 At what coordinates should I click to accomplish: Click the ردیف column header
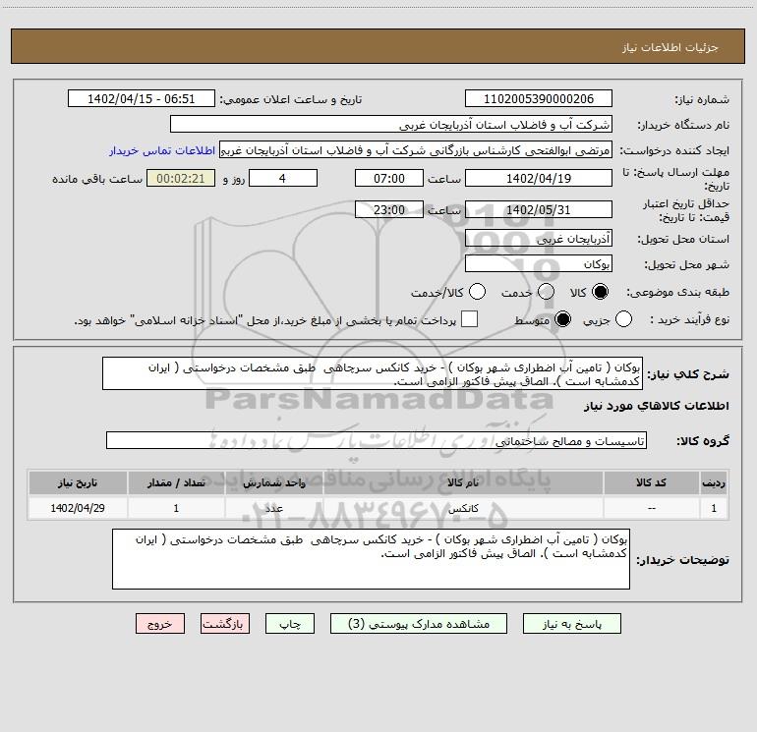pos(714,482)
